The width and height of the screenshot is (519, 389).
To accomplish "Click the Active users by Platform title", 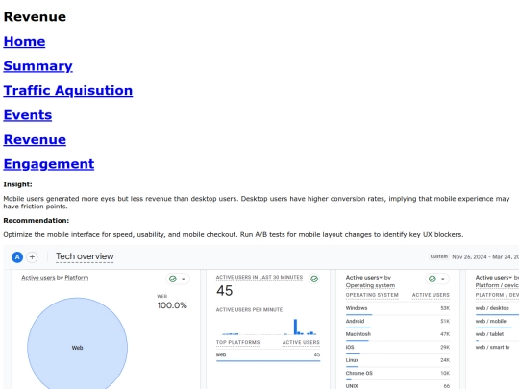I will tap(55, 278).
